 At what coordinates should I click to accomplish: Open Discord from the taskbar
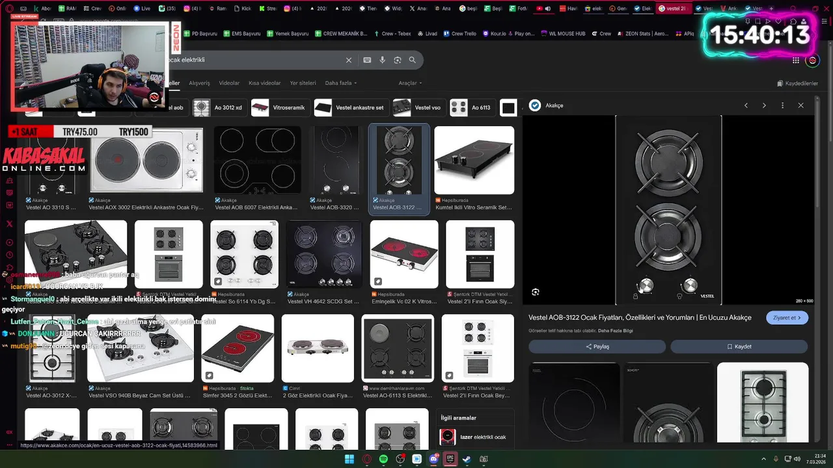[433, 459]
